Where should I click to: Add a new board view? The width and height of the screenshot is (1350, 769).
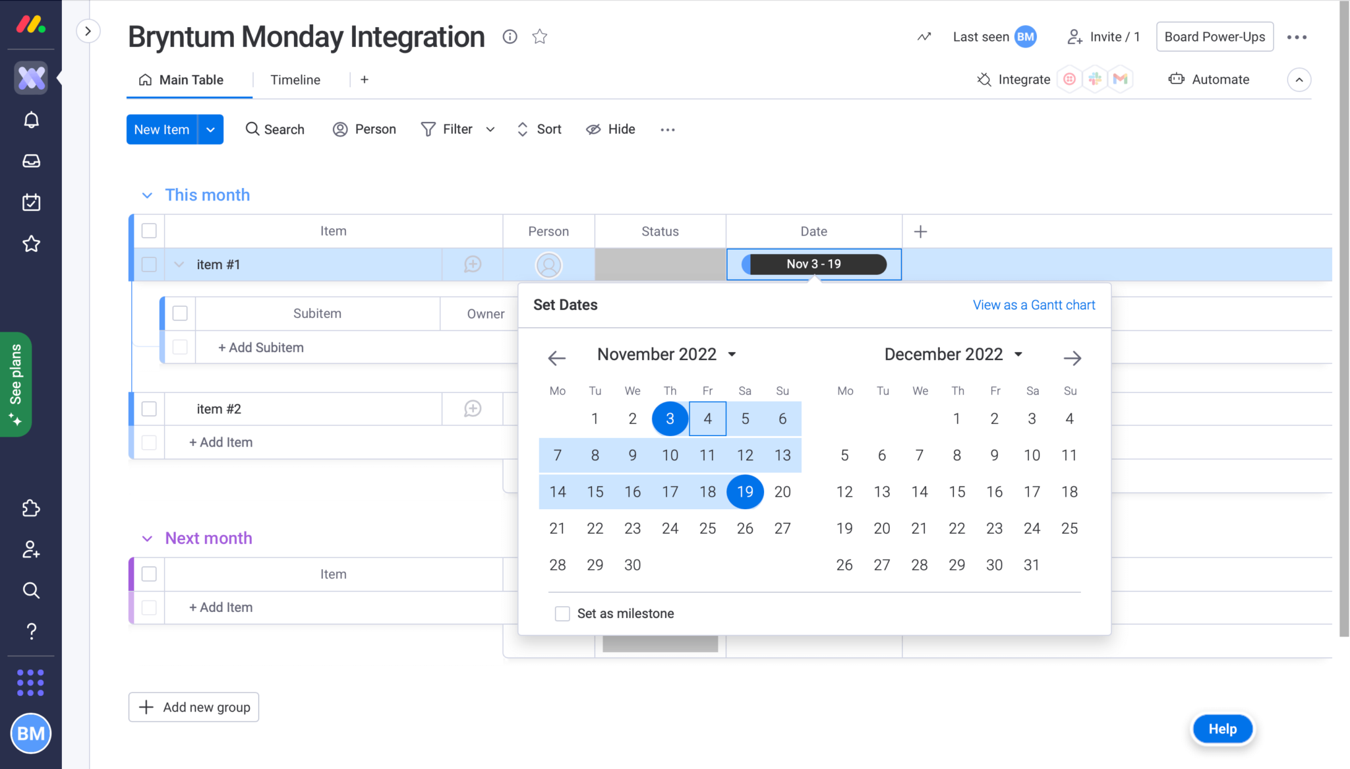[x=365, y=80]
